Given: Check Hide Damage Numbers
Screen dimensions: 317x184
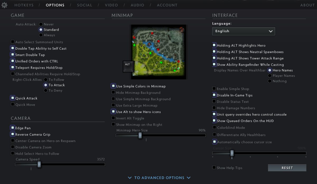Looking at the screenshot, I should (214, 108).
